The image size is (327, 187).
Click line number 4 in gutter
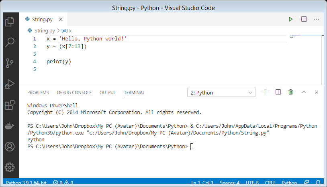(35, 62)
